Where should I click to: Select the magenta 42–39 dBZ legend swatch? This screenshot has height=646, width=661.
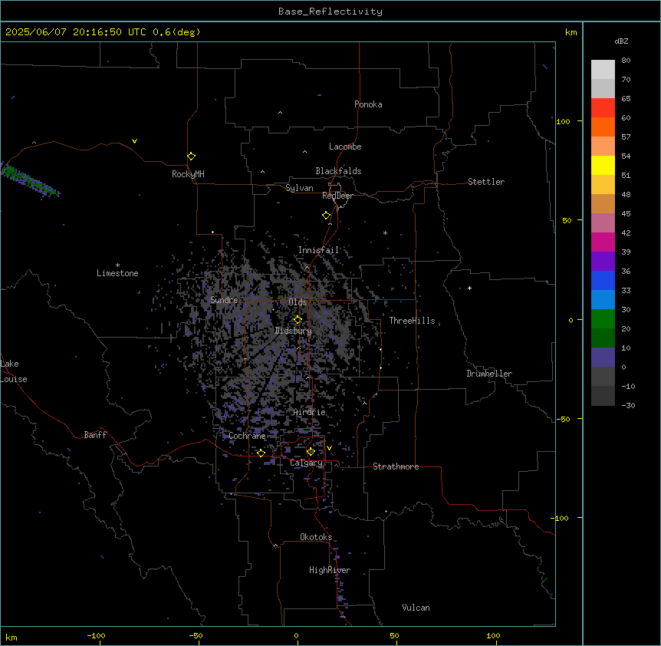tap(603, 242)
